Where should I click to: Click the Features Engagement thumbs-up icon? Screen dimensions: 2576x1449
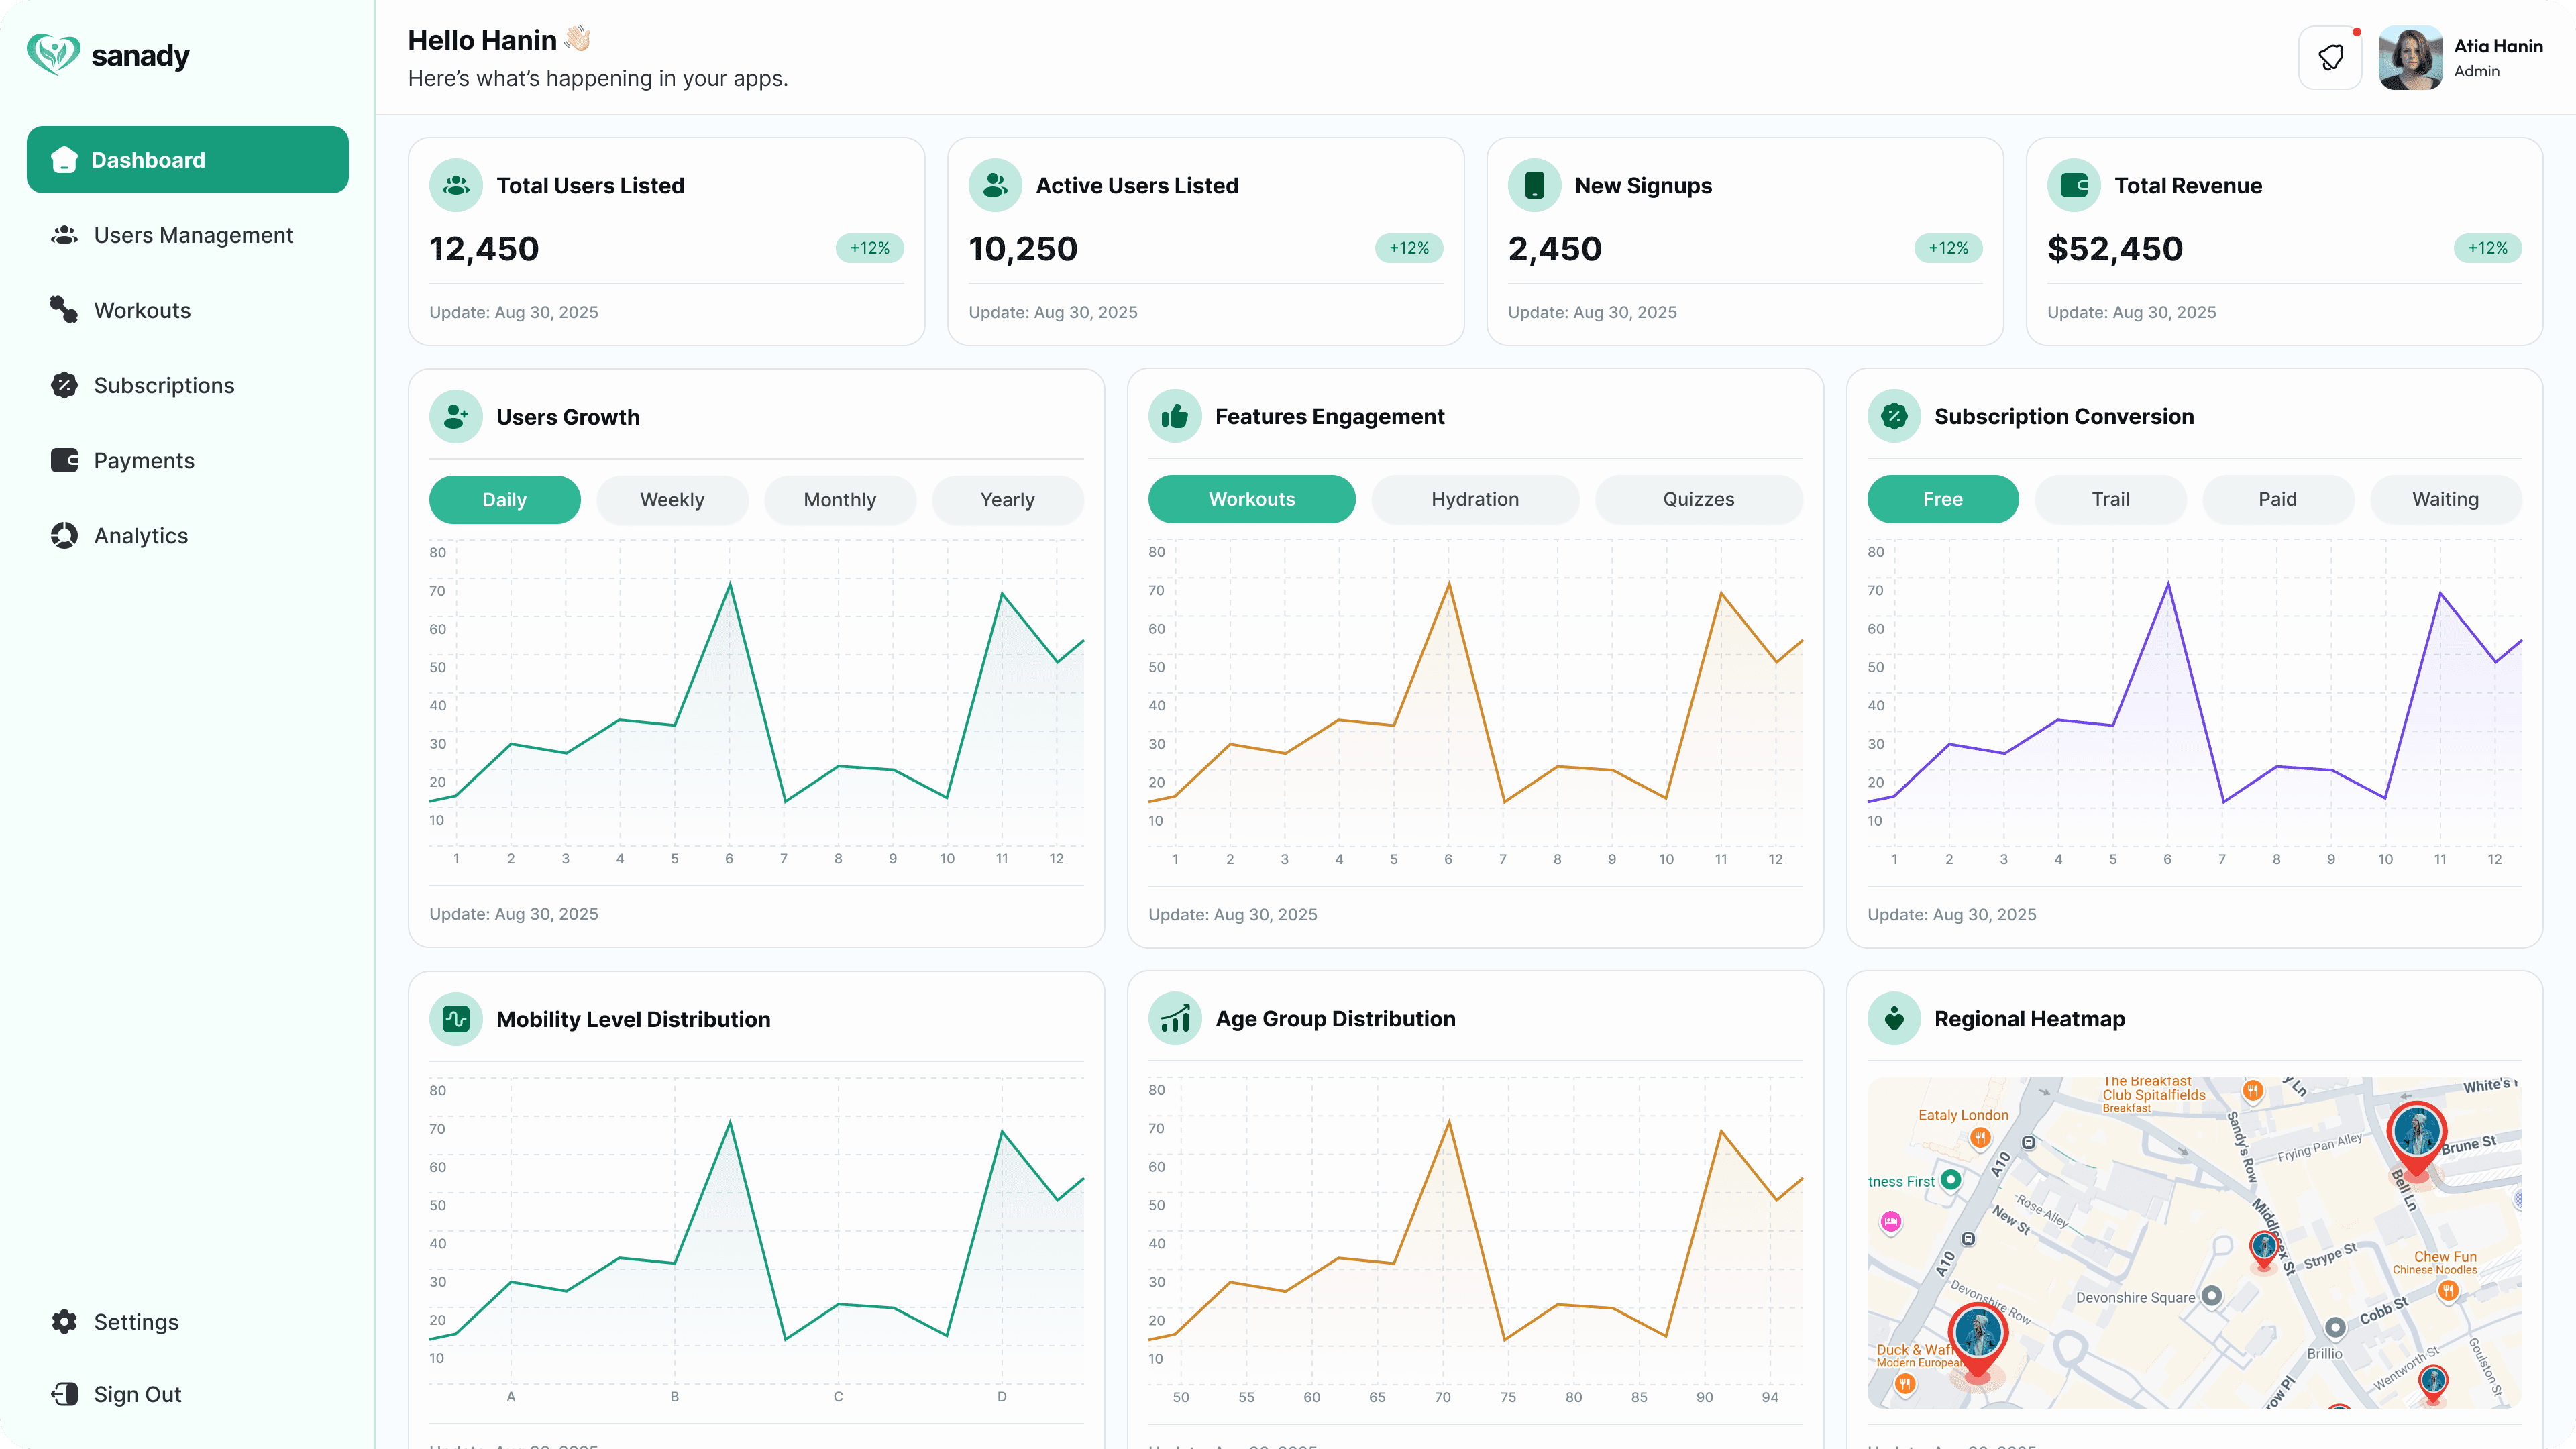point(1174,417)
